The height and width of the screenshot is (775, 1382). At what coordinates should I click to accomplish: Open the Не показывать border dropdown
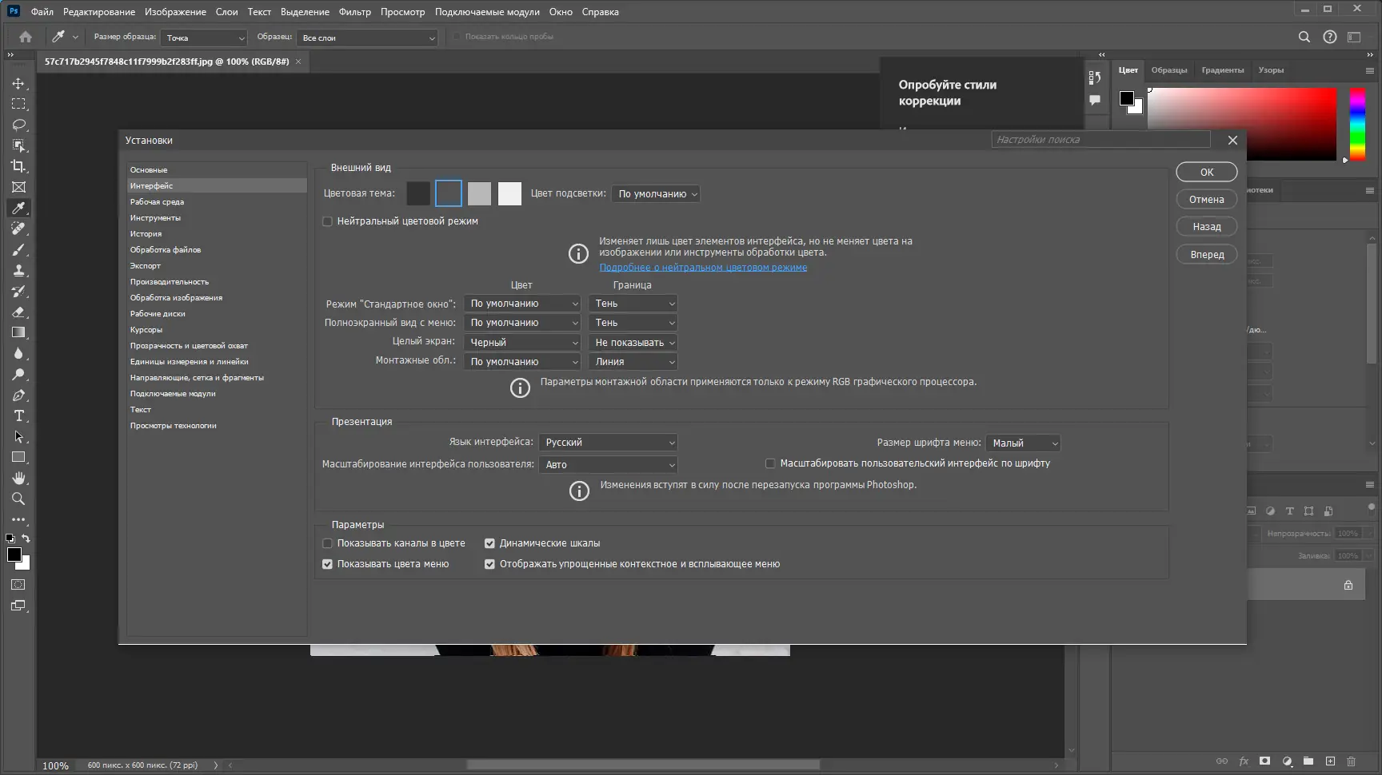pyautogui.click(x=633, y=343)
